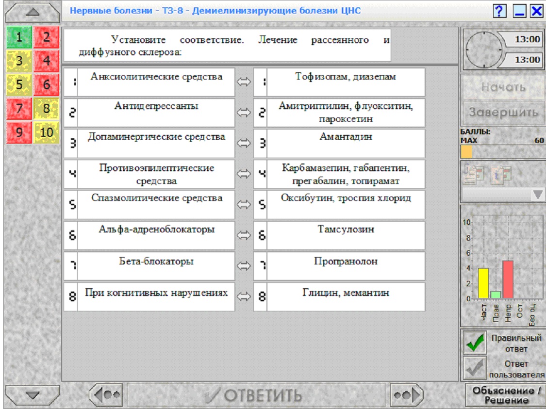
Task: Select question 3 in navigator
Action: (19, 61)
